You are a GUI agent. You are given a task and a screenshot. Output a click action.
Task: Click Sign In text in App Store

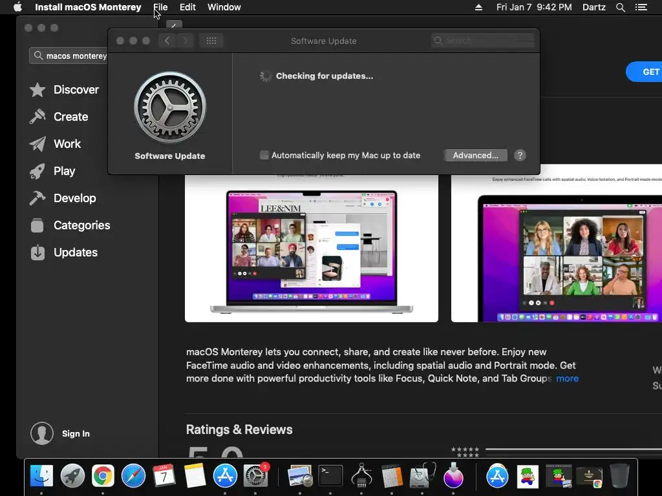pyautogui.click(x=76, y=433)
